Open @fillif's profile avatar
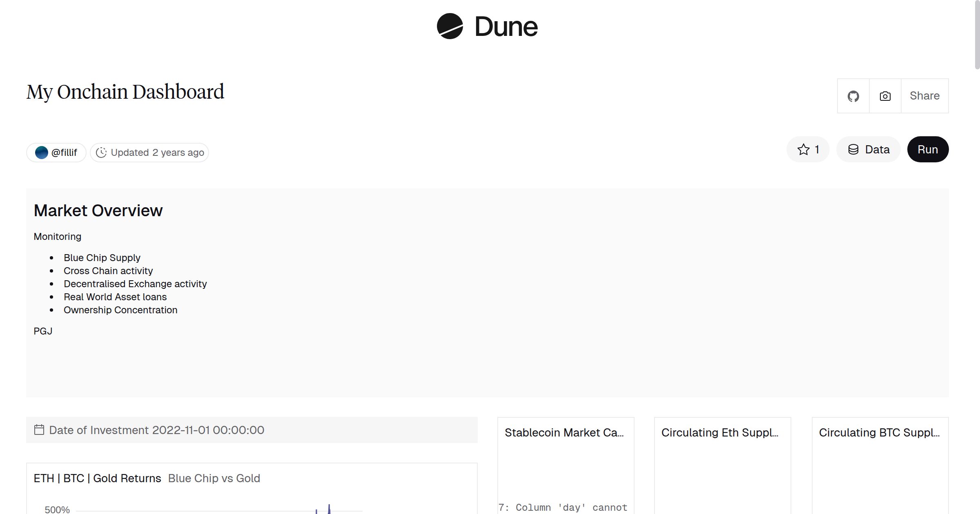This screenshot has width=980, height=514. 42,152
